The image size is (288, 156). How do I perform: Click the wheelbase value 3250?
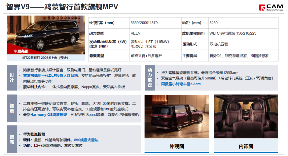(213, 23)
